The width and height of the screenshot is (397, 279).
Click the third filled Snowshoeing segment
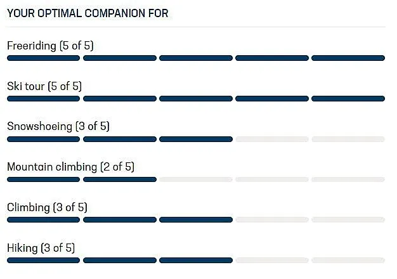pyautogui.click(x=196, y=139)
